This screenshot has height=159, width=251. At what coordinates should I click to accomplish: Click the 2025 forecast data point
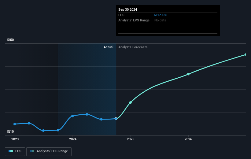(131, 102)
